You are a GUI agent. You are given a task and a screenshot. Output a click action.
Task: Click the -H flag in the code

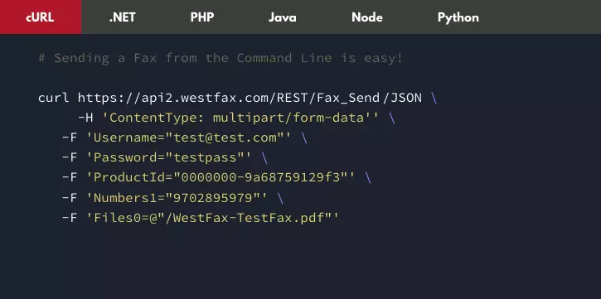85,118
